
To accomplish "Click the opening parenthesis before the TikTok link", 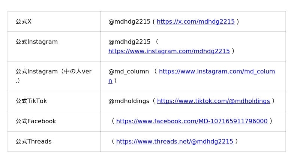I will (x=153, y=101).
